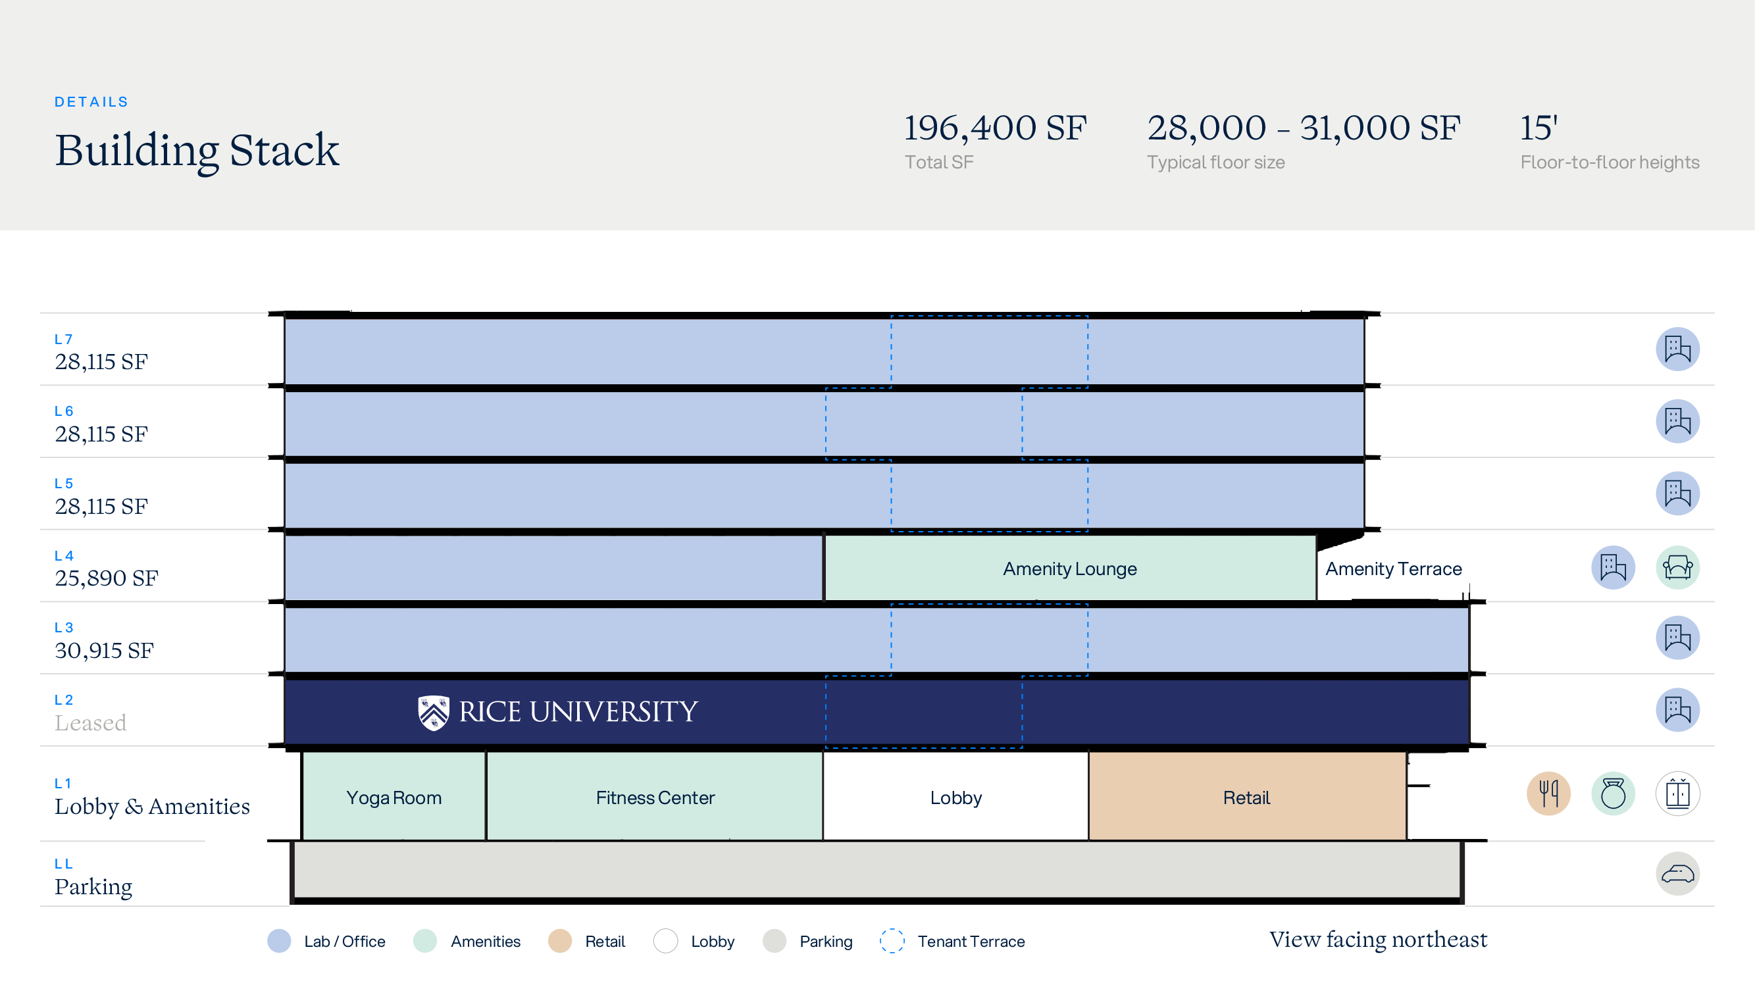Select the Amenity Lounge block

click(1069, 569)
